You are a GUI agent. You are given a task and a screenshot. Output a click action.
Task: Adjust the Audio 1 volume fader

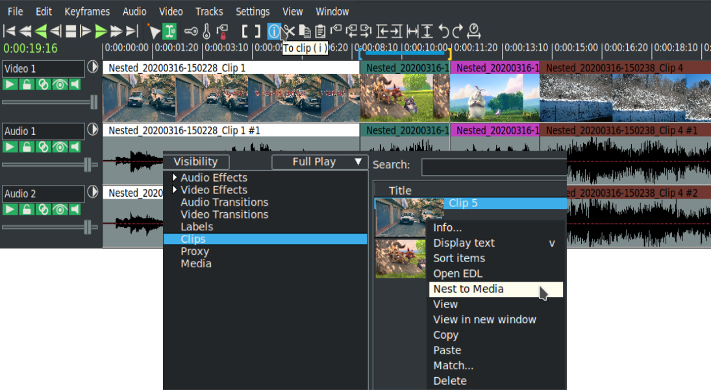point(86,164)
